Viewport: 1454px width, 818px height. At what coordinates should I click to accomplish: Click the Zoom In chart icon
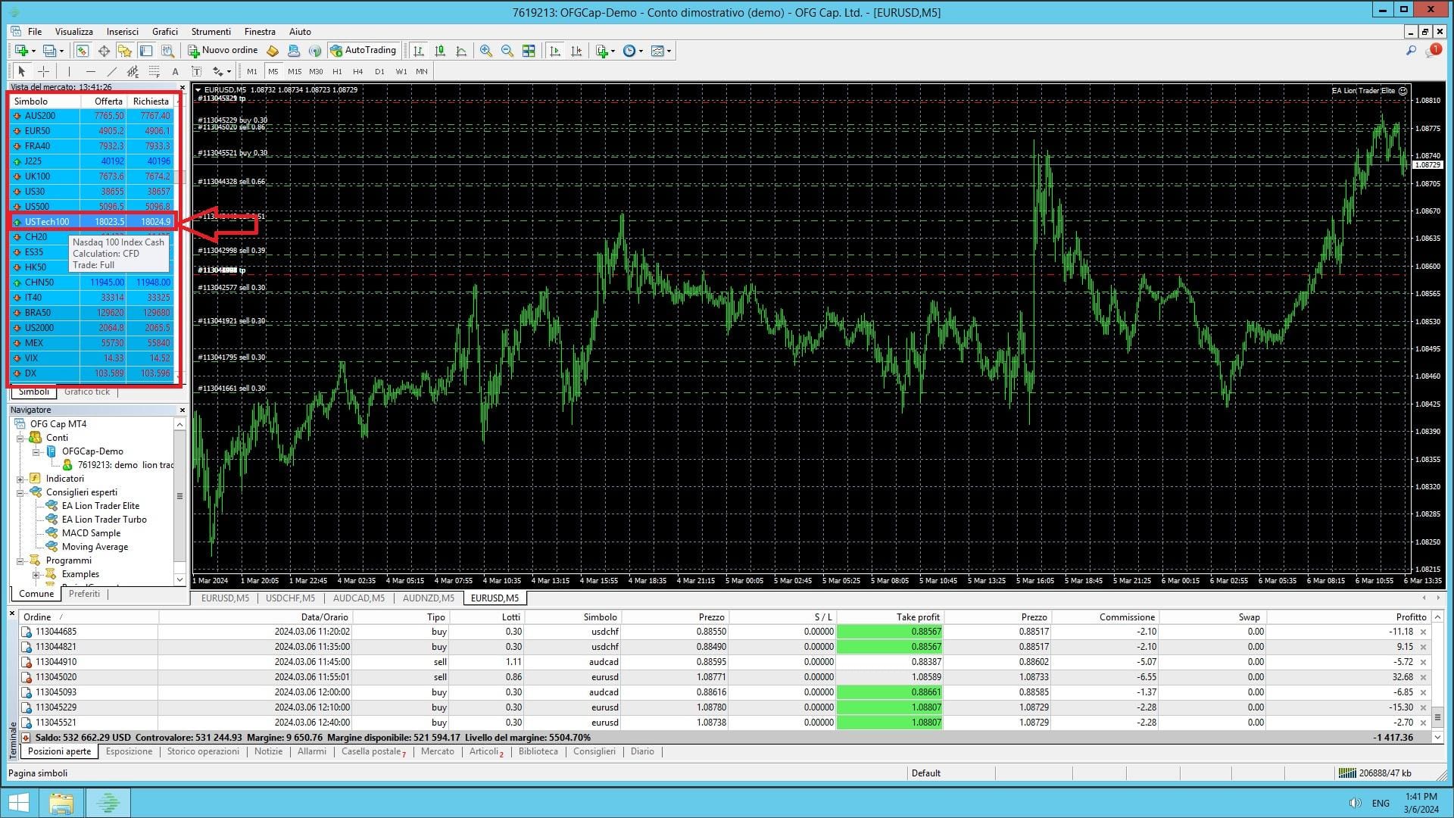coord(486,51)
